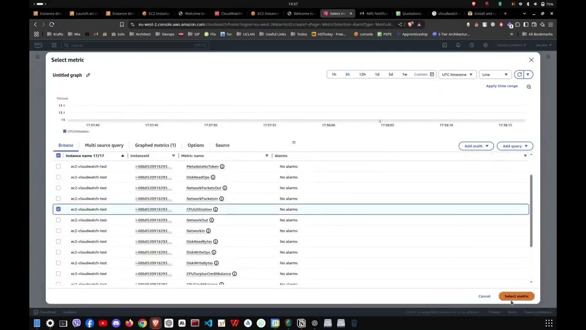Switch to the Graphed metrics (1) tab

[x=155, y=145]
